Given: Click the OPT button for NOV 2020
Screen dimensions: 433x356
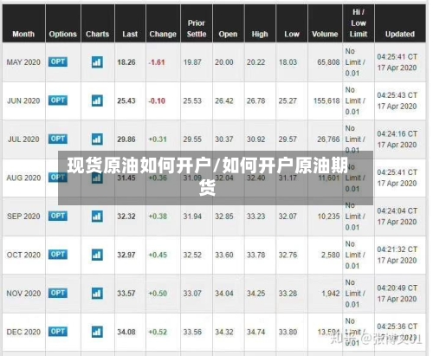Looking at the screenshot, I should 58,293.
